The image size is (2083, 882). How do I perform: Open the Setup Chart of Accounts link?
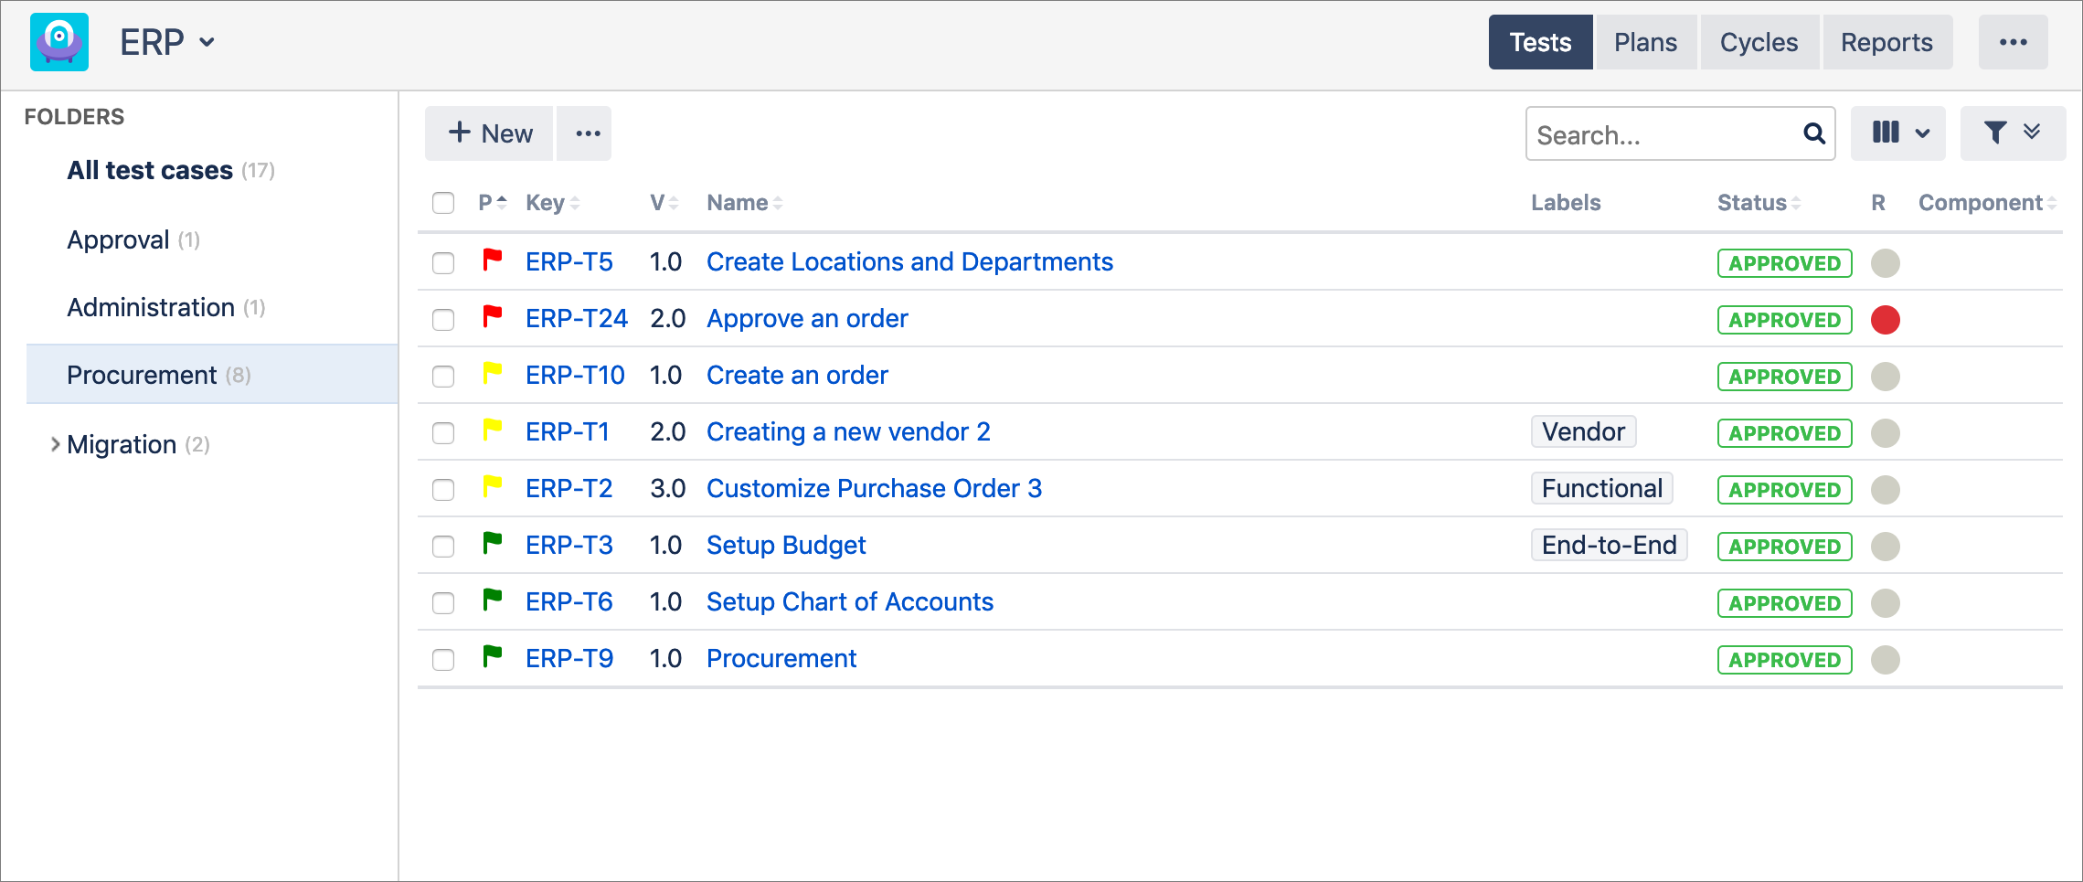click(849, 601)
